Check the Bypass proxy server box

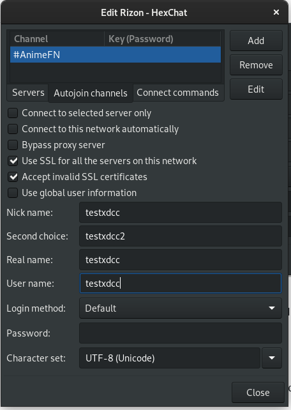coord(13,145)
